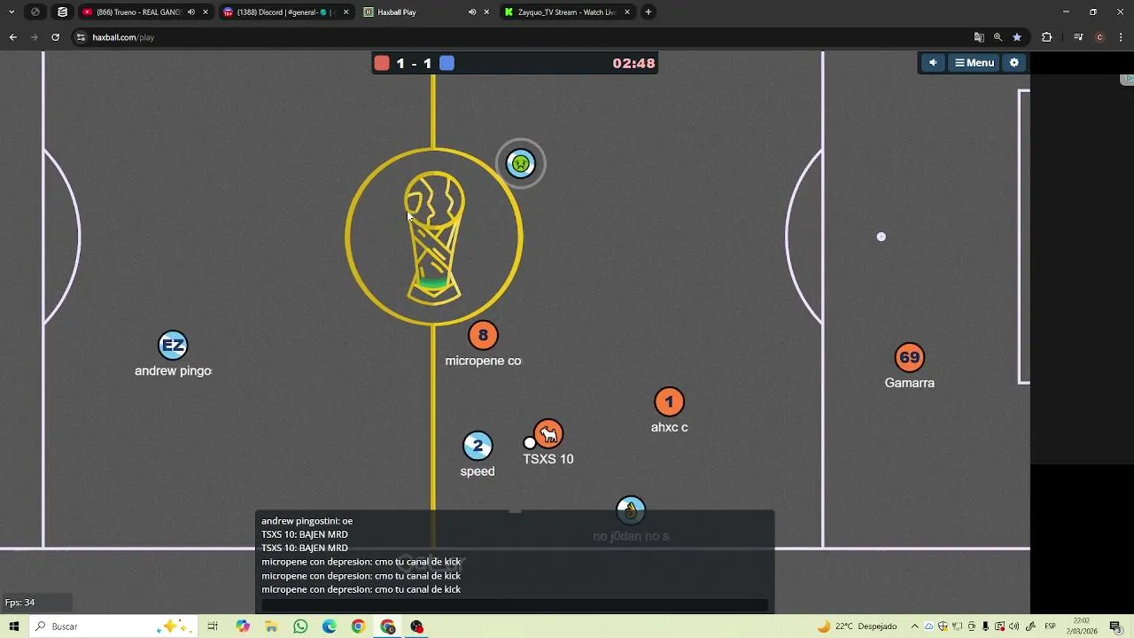Click the red player number 1 ahxc c

[x=669, y=402]
